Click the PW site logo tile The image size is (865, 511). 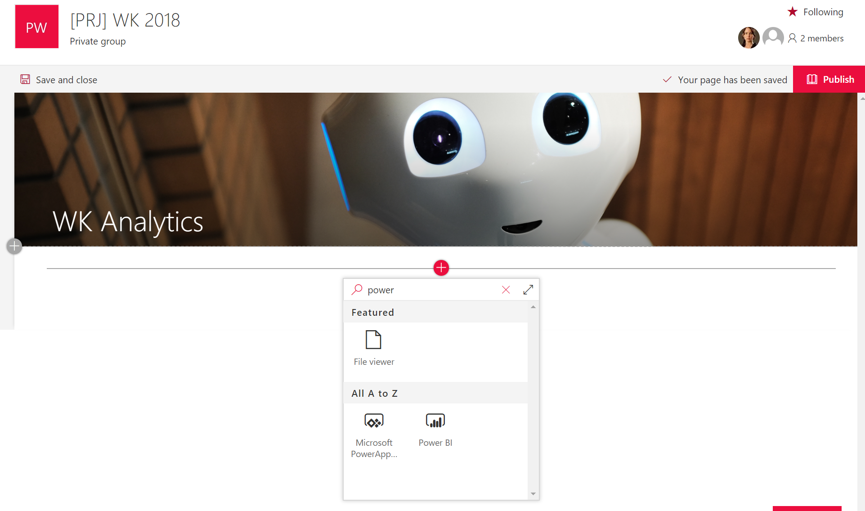36,27
